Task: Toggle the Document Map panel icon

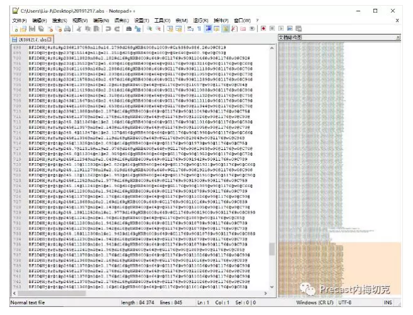Action: [x=226, y=29]
